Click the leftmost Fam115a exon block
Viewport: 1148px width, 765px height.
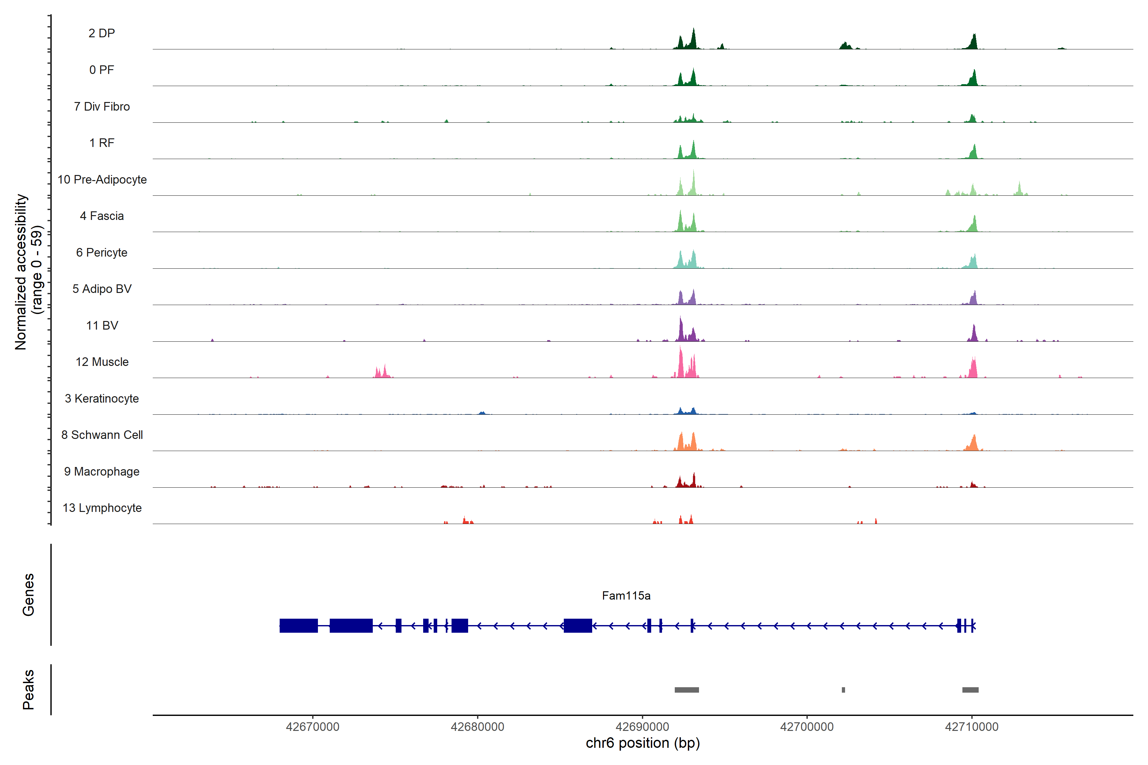click(298, 625)
